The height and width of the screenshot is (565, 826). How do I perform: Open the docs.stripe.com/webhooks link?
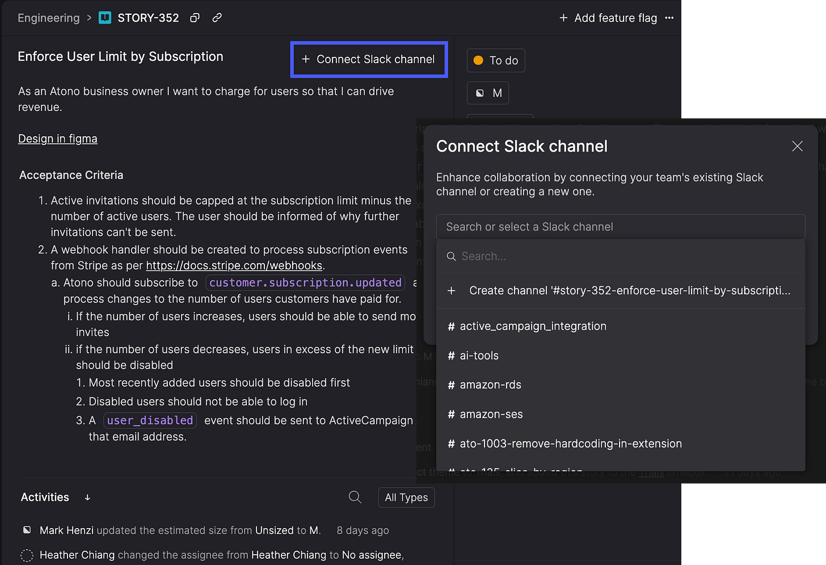[234, 265]
